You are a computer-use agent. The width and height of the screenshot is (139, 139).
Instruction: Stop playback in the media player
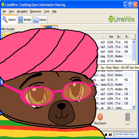106,135
